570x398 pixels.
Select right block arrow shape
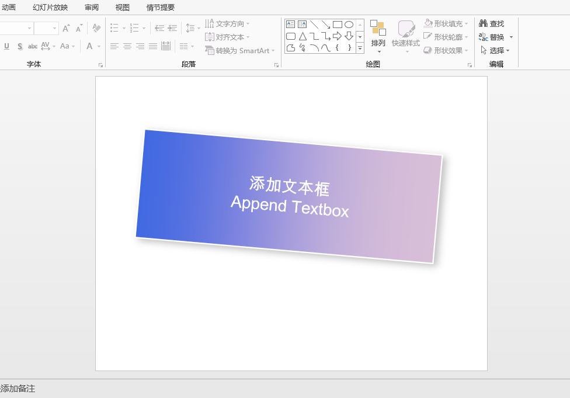(338, 36)
